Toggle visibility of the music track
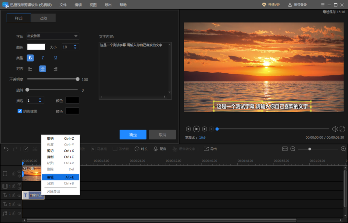The height and width of the screenshot is (223, 348). 19,213
